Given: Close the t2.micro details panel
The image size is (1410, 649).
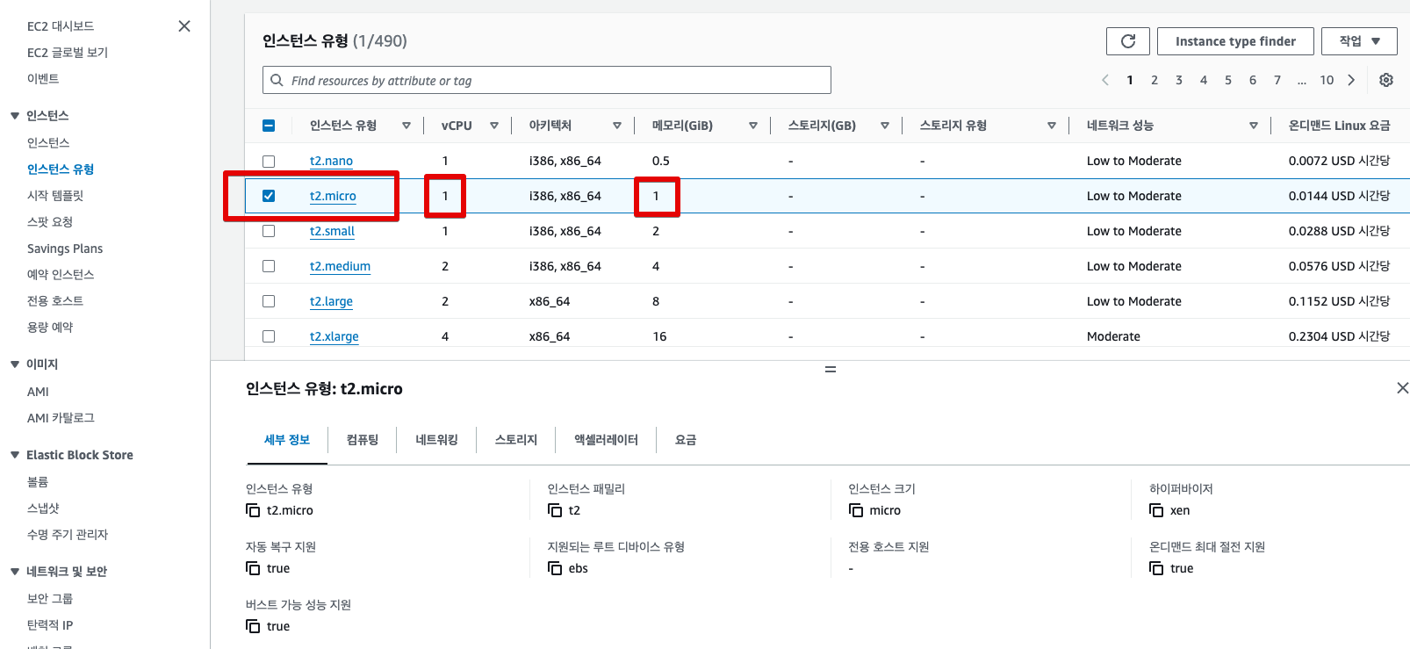Looking at the screenshot, I should [x=1402, y=388].
